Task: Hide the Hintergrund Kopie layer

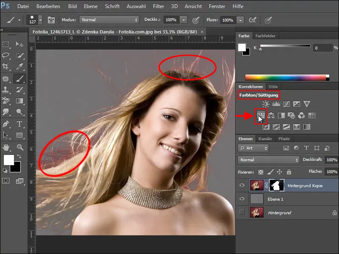Action: [x=242, y=185]
